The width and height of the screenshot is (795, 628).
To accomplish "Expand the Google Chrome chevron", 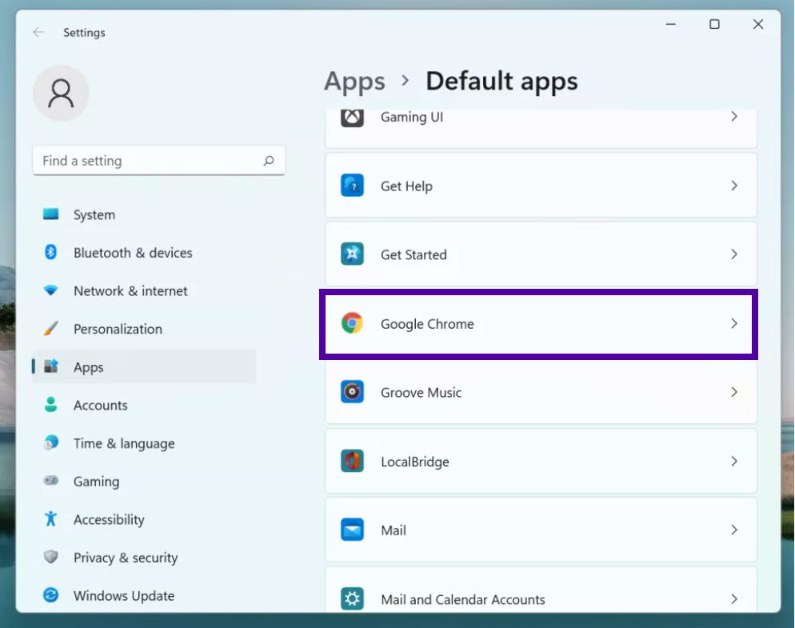I will click(734, 323).
